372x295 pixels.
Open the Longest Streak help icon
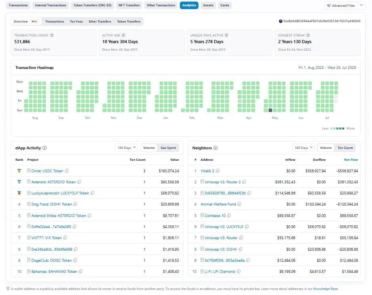coord(308,35)
